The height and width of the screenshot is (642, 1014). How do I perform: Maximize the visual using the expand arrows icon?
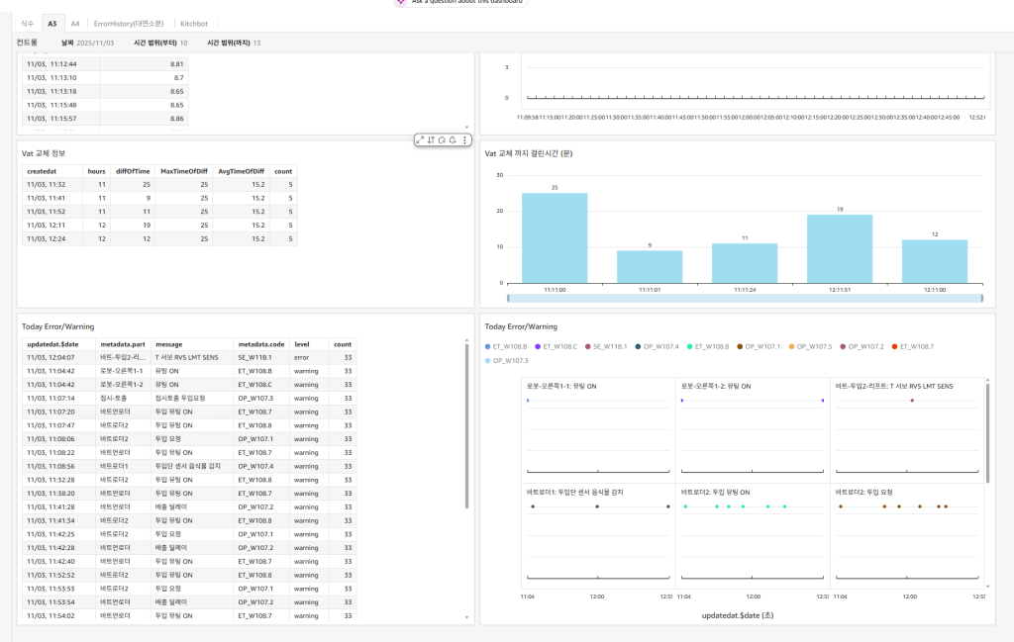(x=420, y=140)
